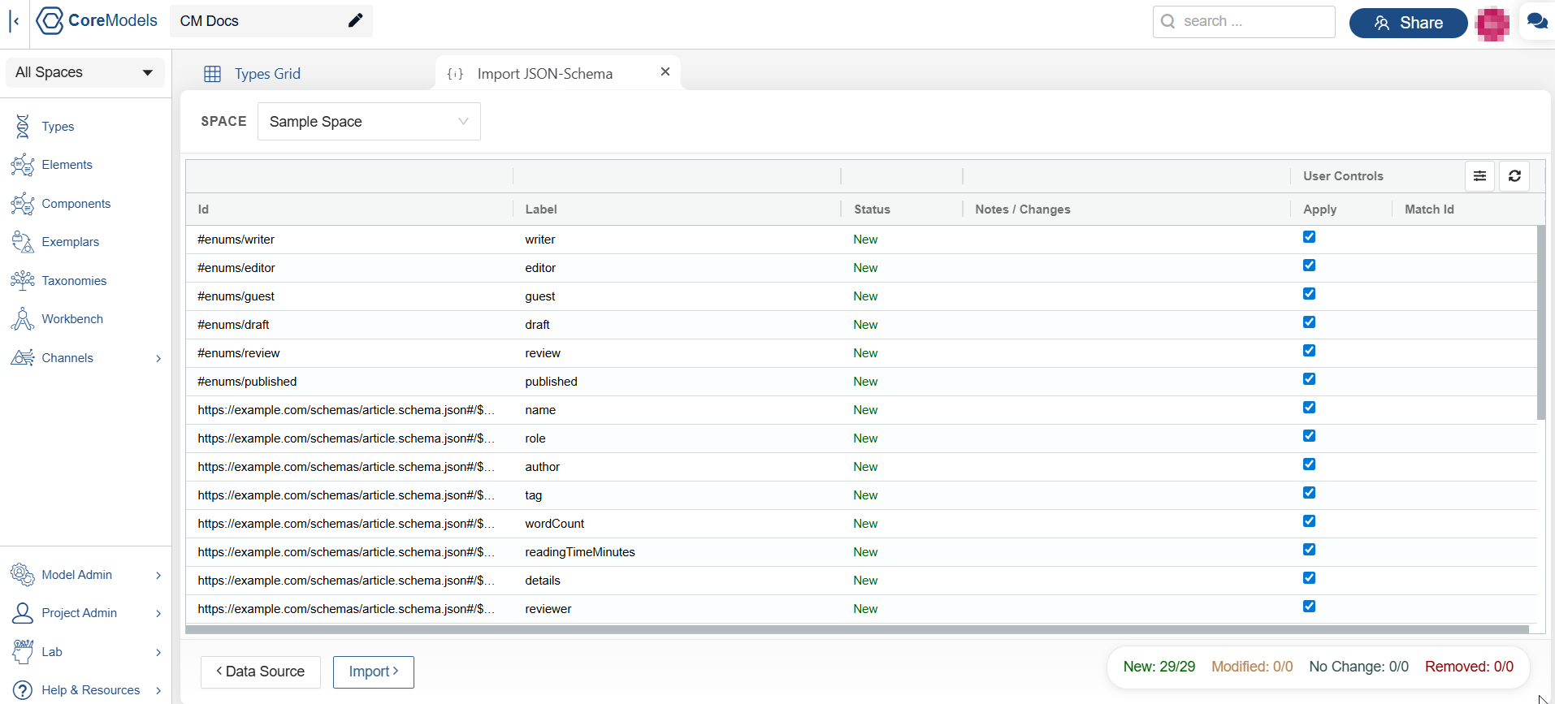The width and height of the screenshot is (1555, 704).
Task: Collapse the sidebar with the top-left arrow
Action: (15, 22)
